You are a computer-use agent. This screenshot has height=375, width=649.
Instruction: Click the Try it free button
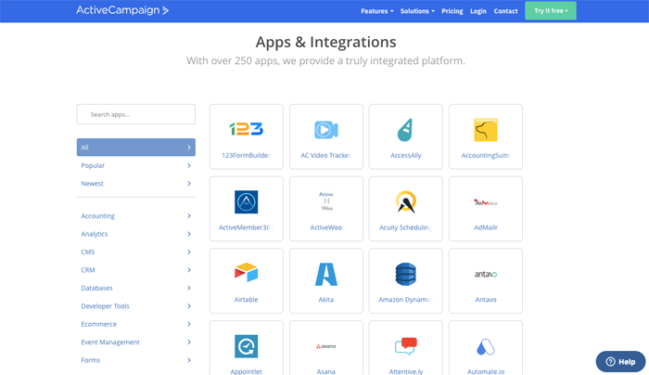click(x=550, y=11)
